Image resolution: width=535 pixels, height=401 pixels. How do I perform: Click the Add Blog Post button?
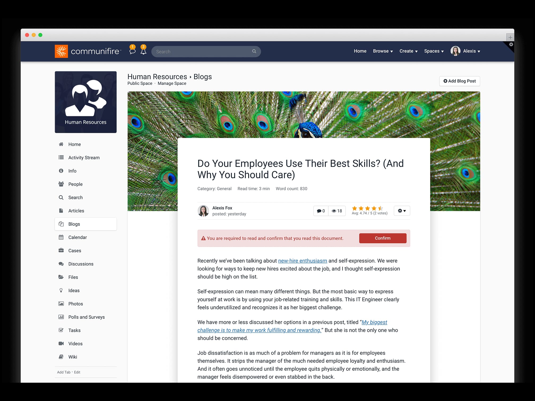tap(459, 81)
